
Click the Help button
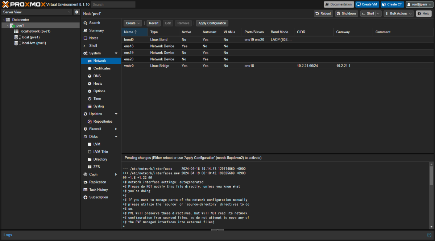[x=424, y=13]
